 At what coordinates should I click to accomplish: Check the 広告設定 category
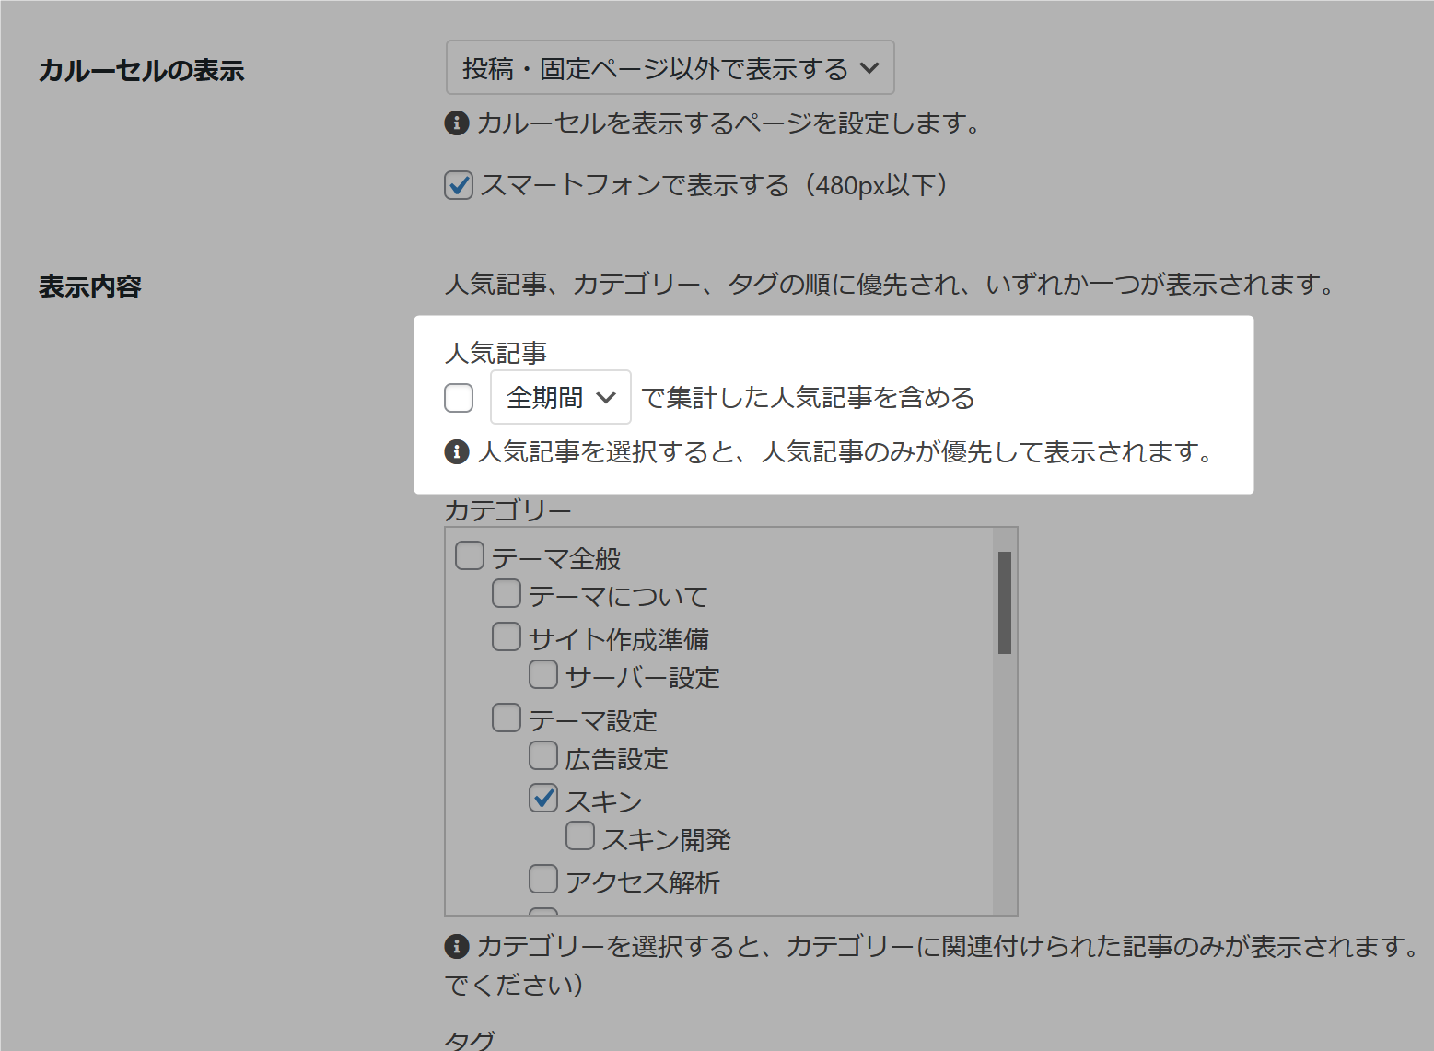coord(543,755)
